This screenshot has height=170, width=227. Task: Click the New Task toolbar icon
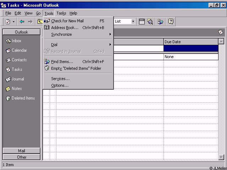[x=8, y=22]
